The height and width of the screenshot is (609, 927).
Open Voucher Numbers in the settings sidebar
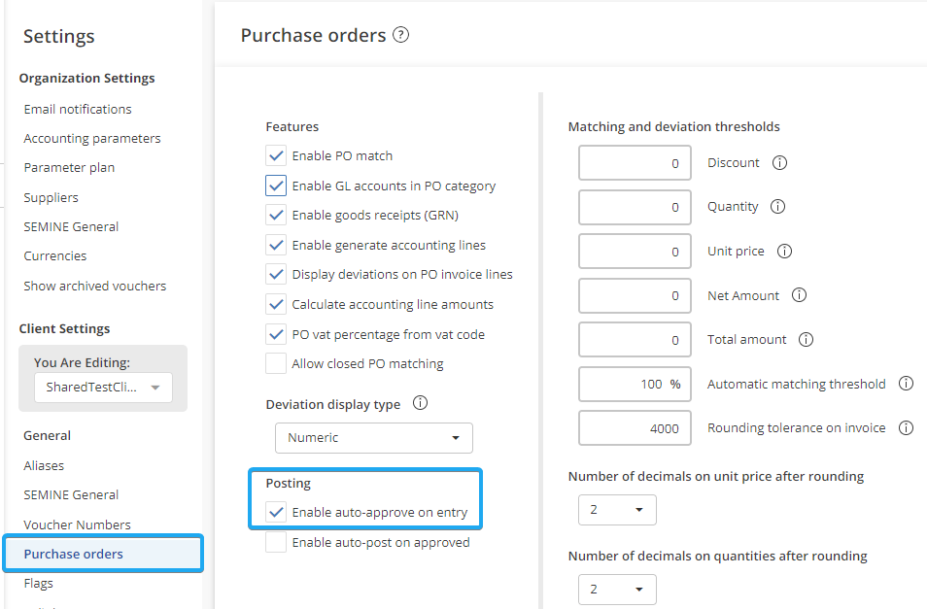tap(77, 524)
